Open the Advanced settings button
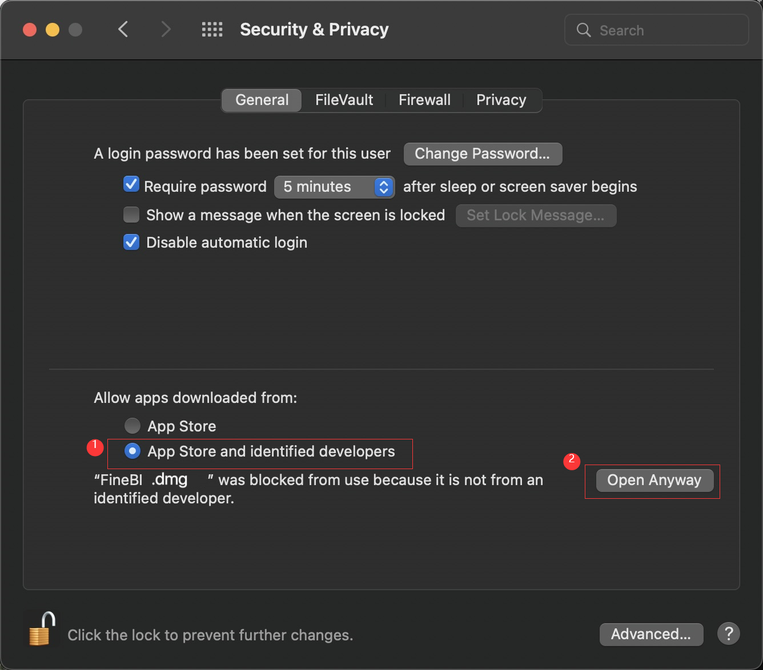The width and height of the screenshot is (763, 670). pyautogui.click(x=651, y=634)
